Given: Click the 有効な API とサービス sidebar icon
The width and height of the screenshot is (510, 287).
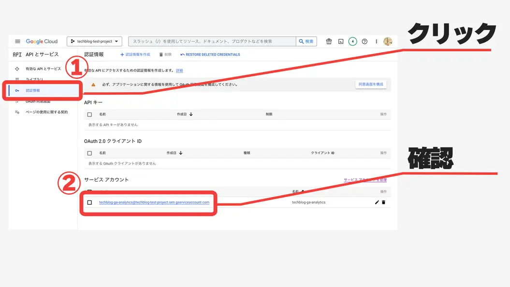Looking at the screenshot, I should (17, 69).
